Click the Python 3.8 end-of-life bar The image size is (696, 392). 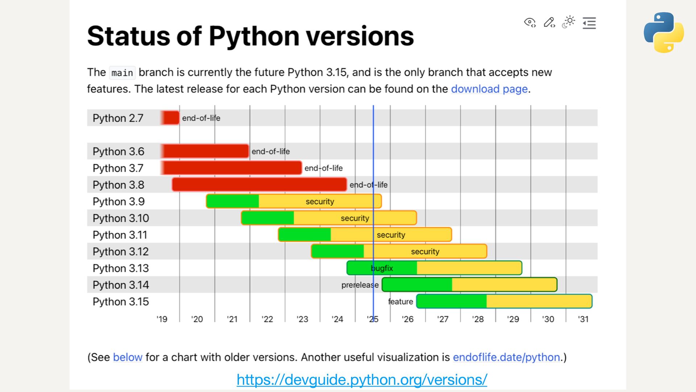coord(259,185)
